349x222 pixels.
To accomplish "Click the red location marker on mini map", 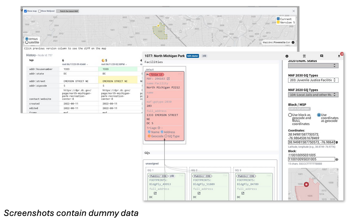I will tap(306, 184).
